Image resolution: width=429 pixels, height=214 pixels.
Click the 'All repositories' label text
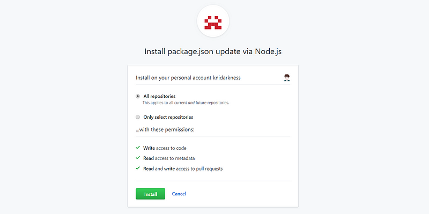[159, 96]
